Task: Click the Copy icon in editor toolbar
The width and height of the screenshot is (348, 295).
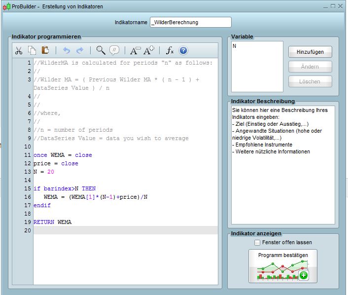Action: point(32,50)
